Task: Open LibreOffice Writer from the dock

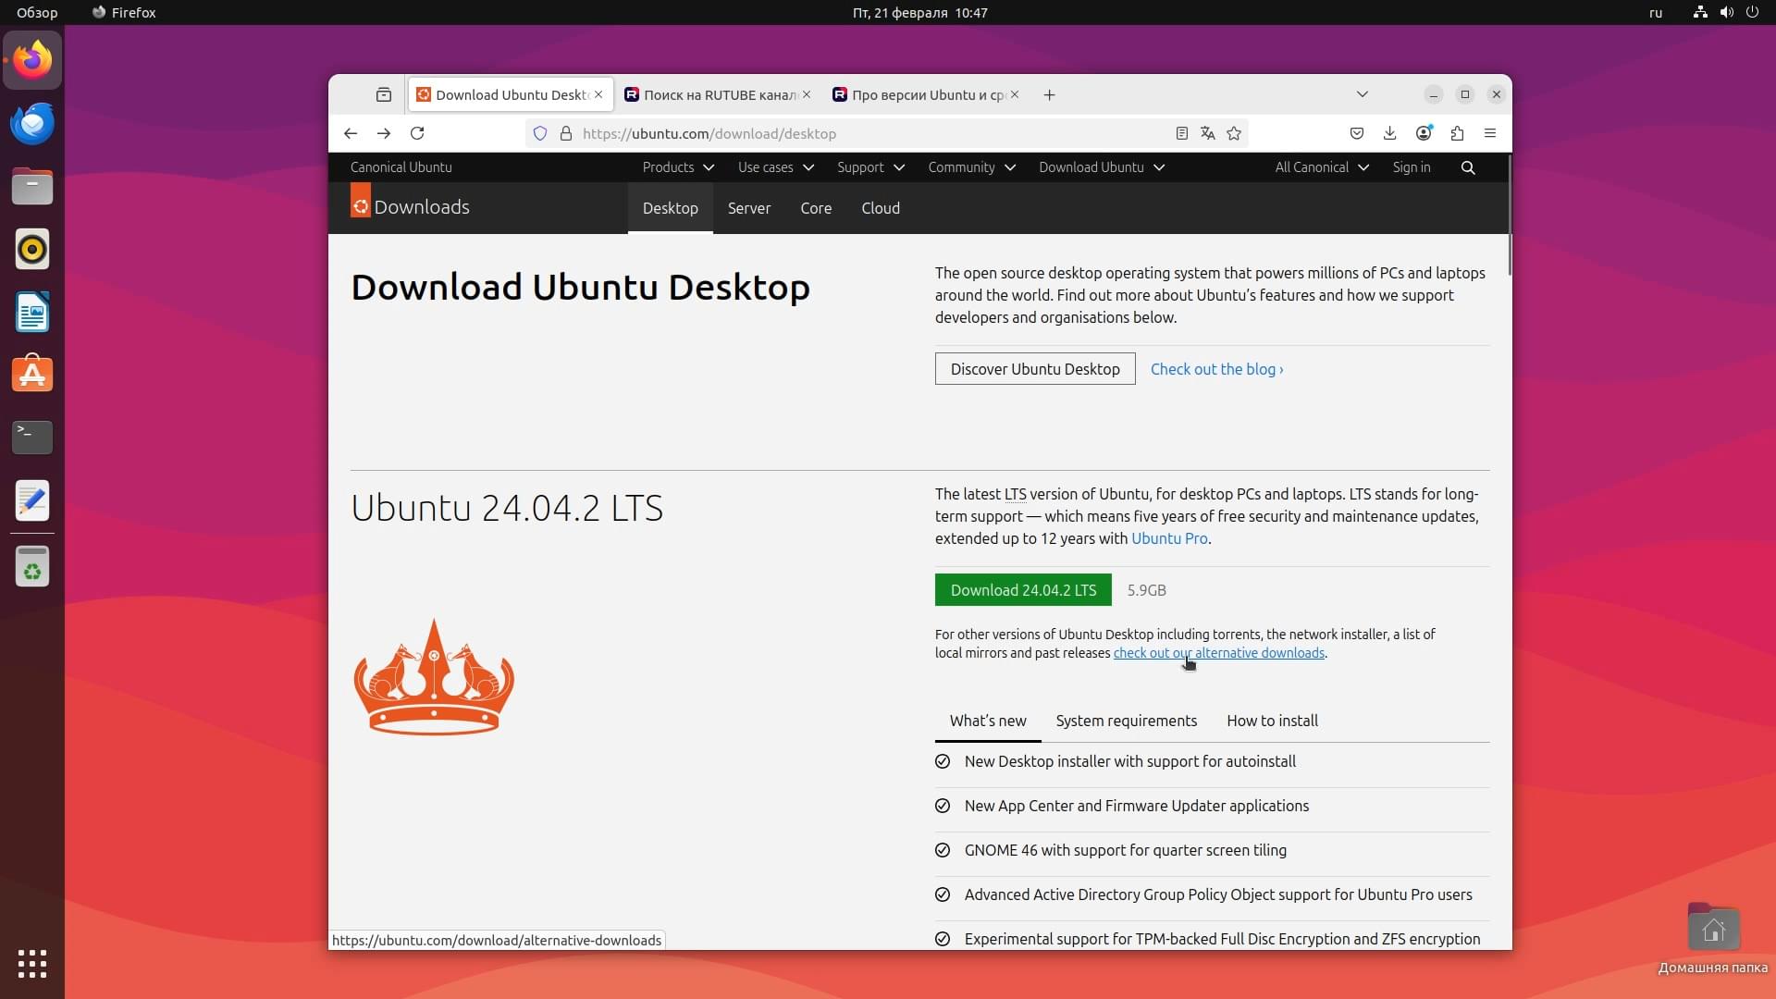Action: (32, 312)
